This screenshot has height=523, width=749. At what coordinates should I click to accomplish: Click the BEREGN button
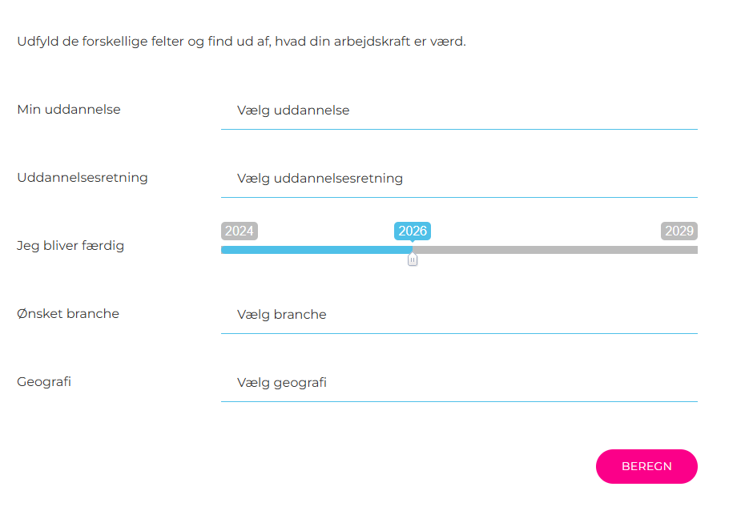646,466
